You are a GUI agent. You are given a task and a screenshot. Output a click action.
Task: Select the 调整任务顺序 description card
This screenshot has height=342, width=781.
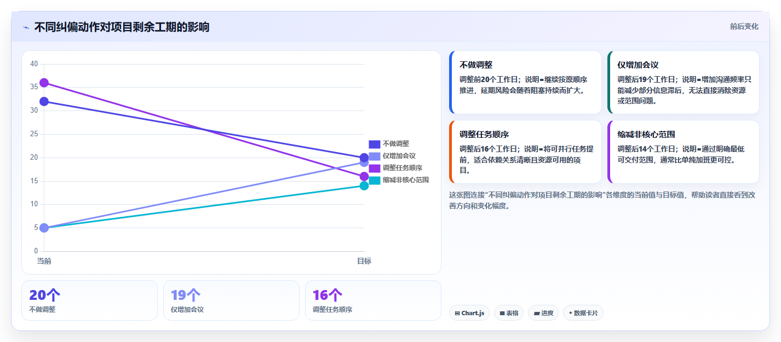pos(525,152)
